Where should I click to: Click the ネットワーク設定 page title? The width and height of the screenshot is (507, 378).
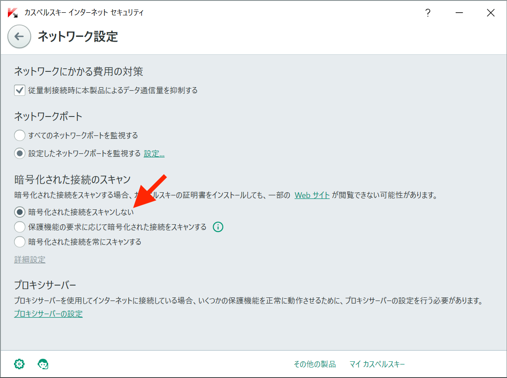78,36
